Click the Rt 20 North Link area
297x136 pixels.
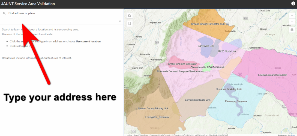click(227, 51)
